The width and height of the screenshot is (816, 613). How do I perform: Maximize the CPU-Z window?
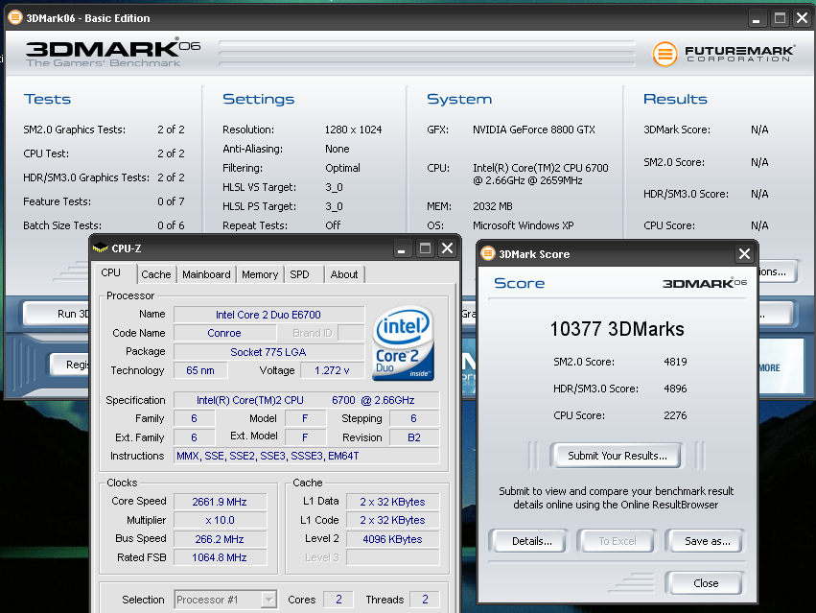tap(425, 248)
